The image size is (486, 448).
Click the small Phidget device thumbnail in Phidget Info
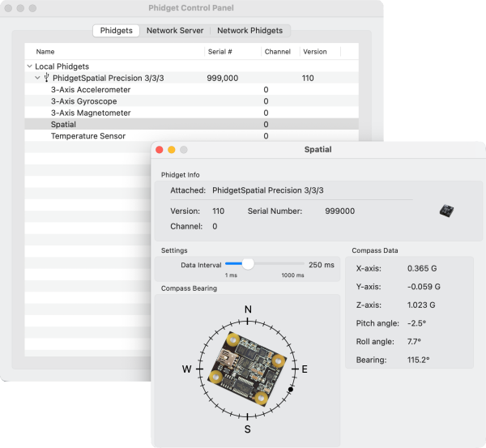446,211
